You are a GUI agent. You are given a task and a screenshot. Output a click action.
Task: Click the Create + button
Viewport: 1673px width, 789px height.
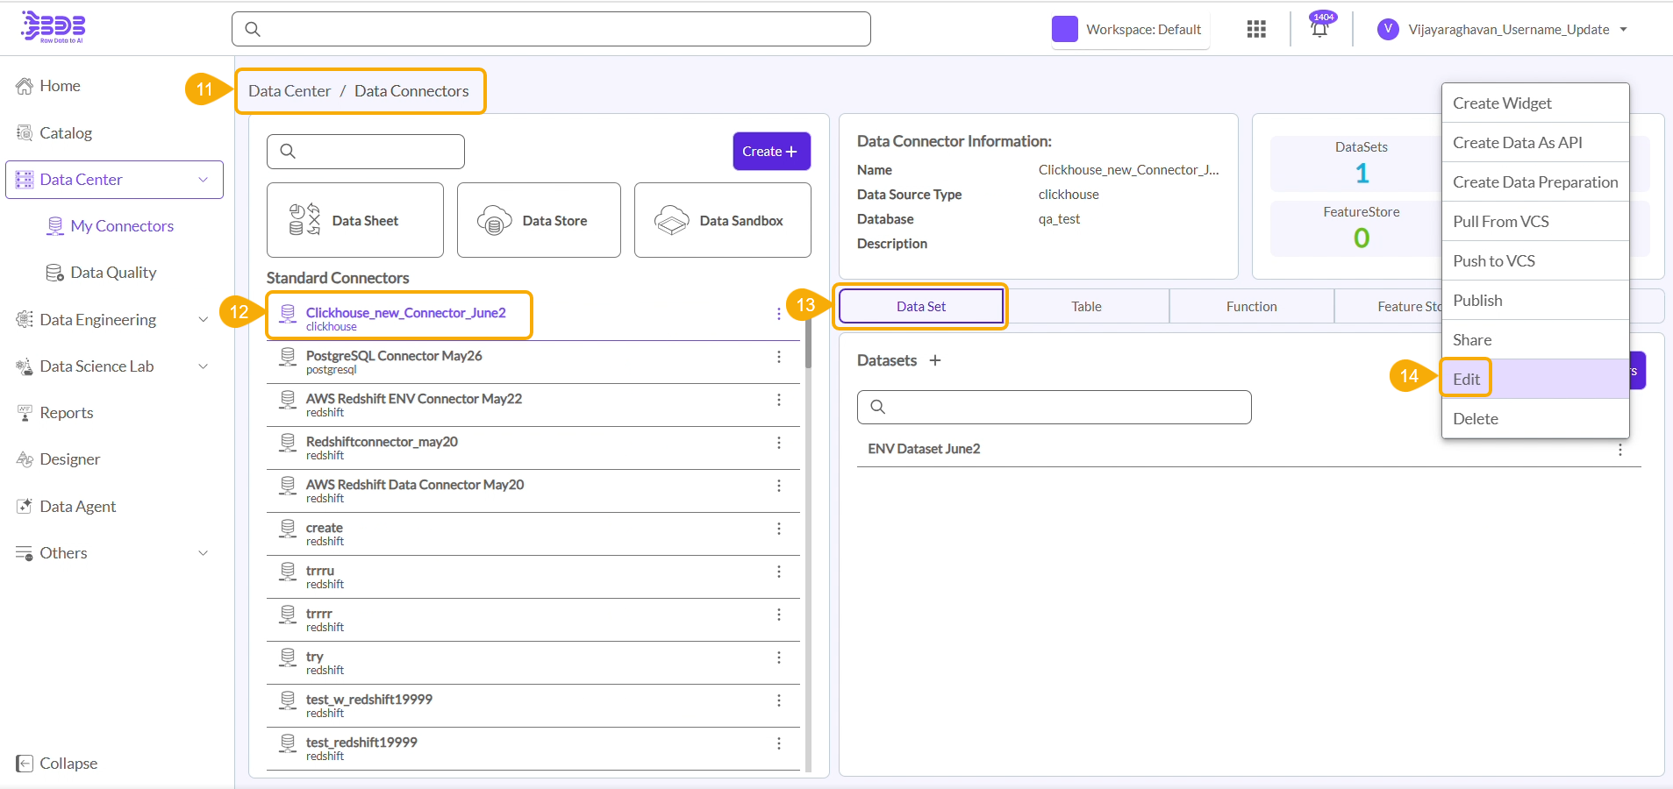click(x=771, y=152)
